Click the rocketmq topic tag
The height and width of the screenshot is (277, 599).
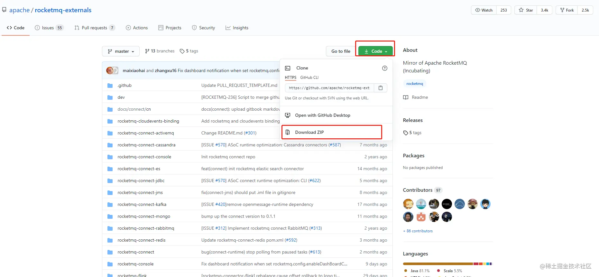[415, 84]
